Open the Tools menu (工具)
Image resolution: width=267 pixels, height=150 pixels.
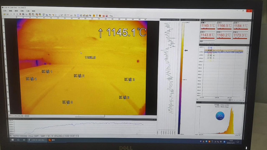coord(28,11)
